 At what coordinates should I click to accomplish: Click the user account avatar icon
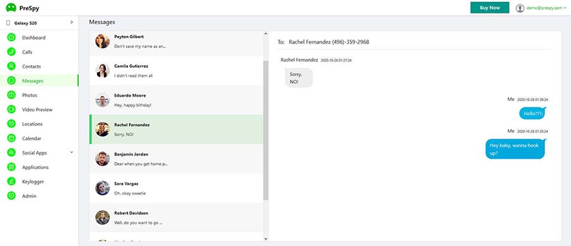click(520, 8)
